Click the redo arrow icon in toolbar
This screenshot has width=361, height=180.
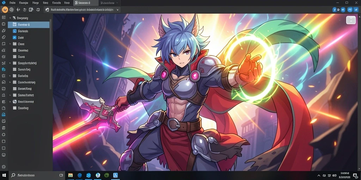point(25,9)
